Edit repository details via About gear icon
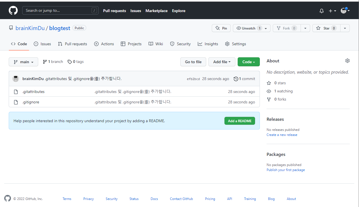Image resolution: width=359 pixels, height=207 pixels. pos(347,61)
